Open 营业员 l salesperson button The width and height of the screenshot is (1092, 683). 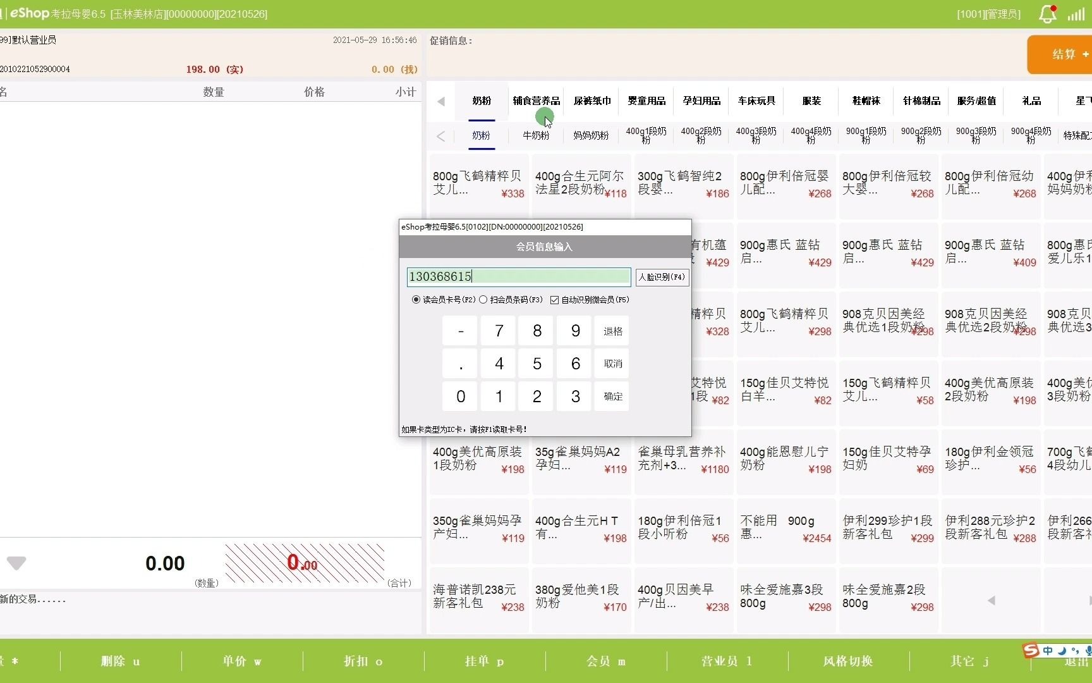point(727,661)
